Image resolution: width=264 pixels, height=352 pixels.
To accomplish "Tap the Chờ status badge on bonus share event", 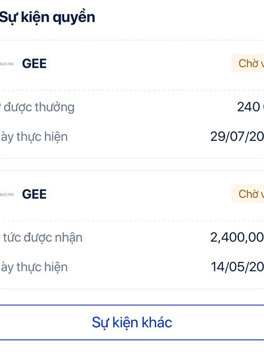I will (x=248, y=63).
